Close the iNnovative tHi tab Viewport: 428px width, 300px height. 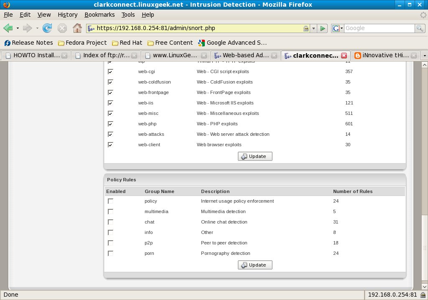click(x=414, y=56)
